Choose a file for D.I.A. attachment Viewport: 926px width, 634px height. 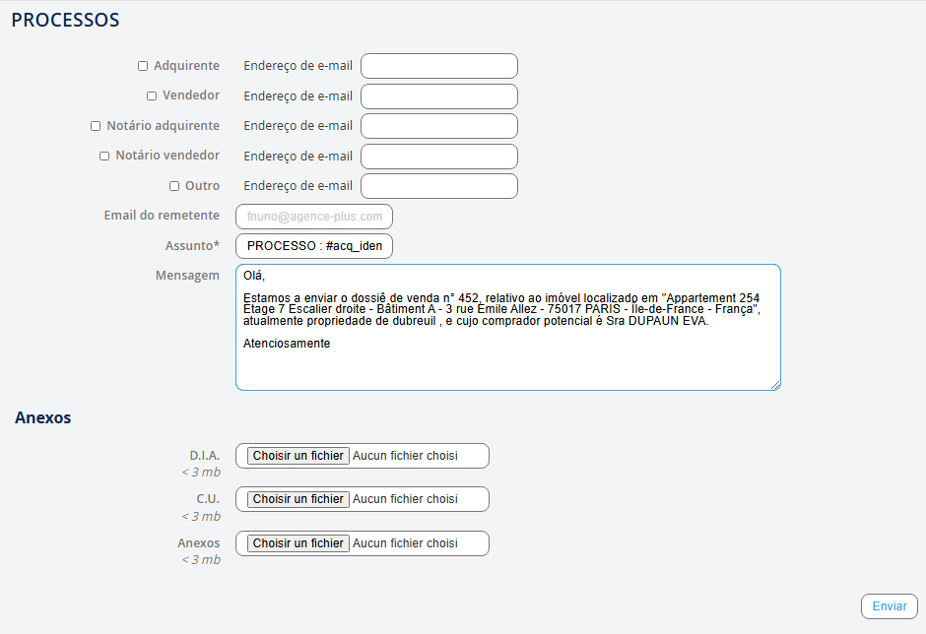click(x=298, y=456)
